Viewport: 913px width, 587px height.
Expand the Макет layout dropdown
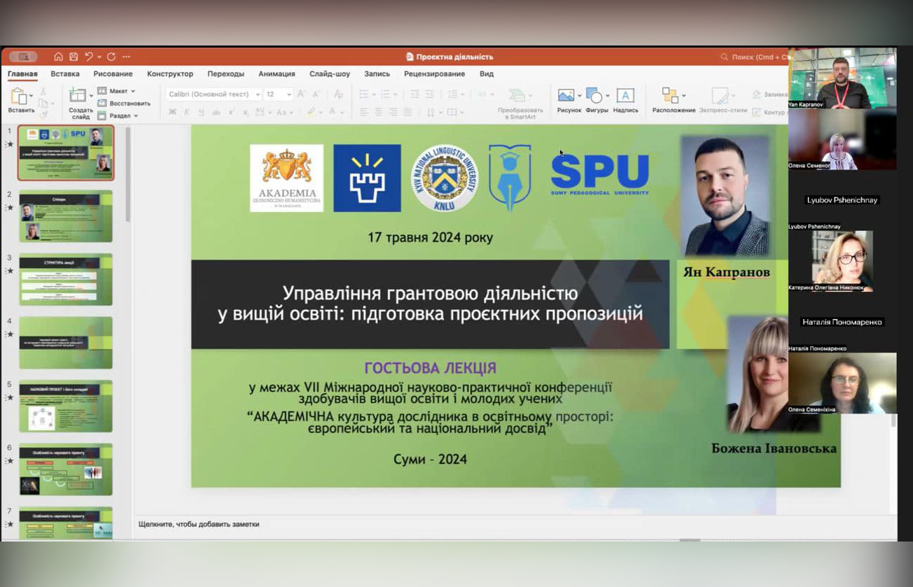tap(117, 91)
